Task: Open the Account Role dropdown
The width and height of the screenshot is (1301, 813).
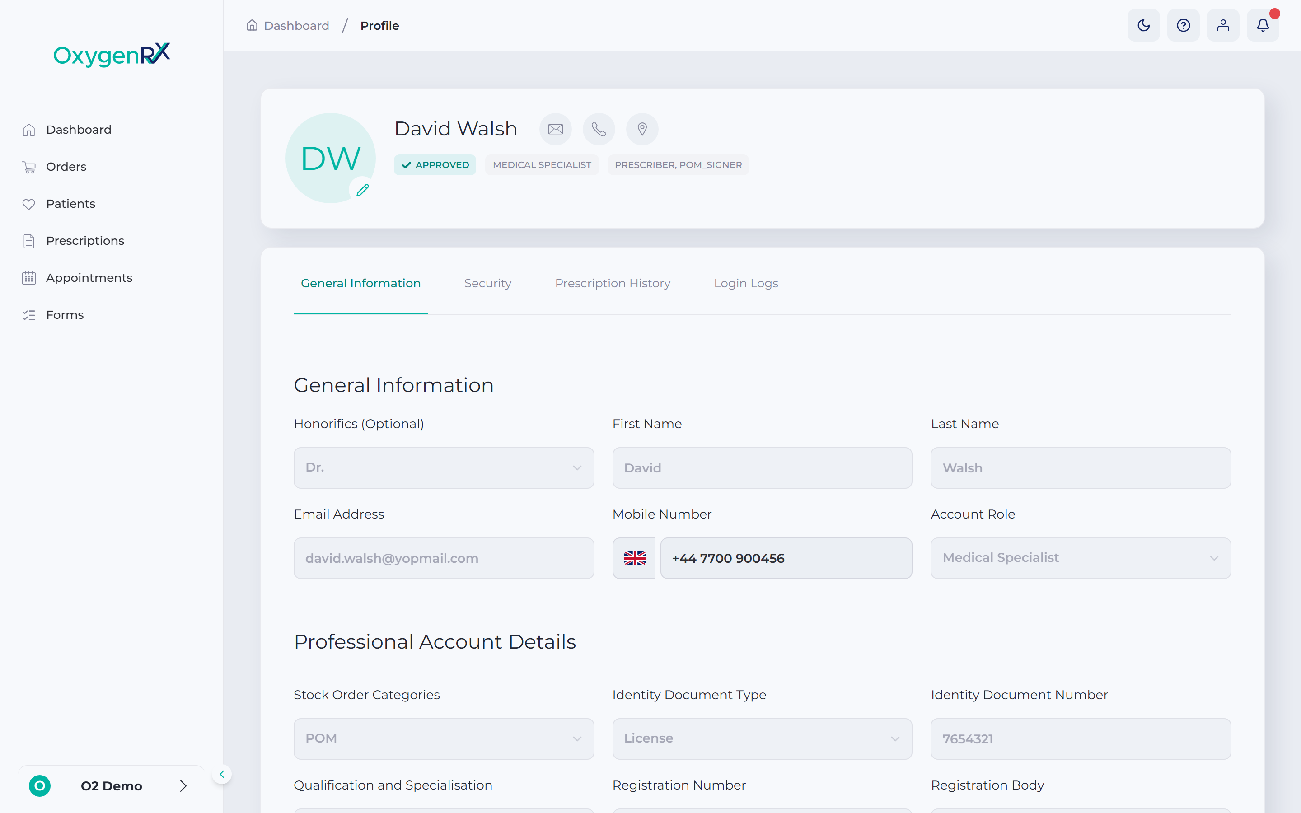Action: (1081, 558)
